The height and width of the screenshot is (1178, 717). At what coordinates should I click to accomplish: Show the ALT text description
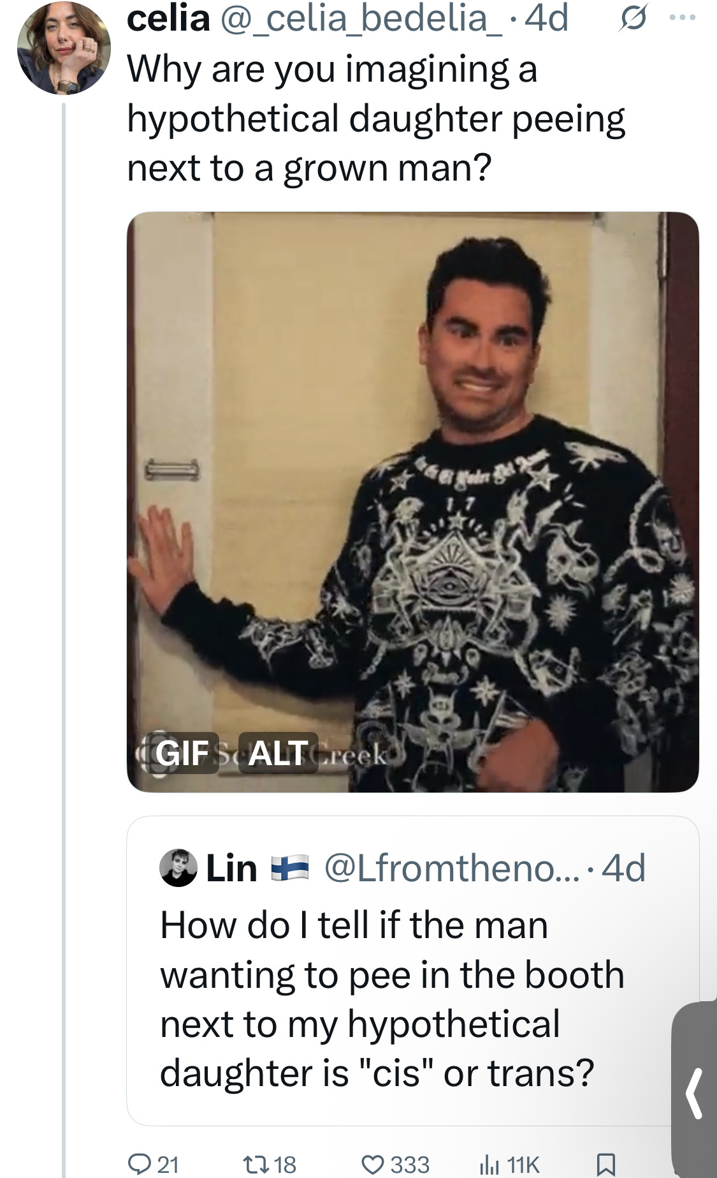pyautogui.click(x=278, y=753)
